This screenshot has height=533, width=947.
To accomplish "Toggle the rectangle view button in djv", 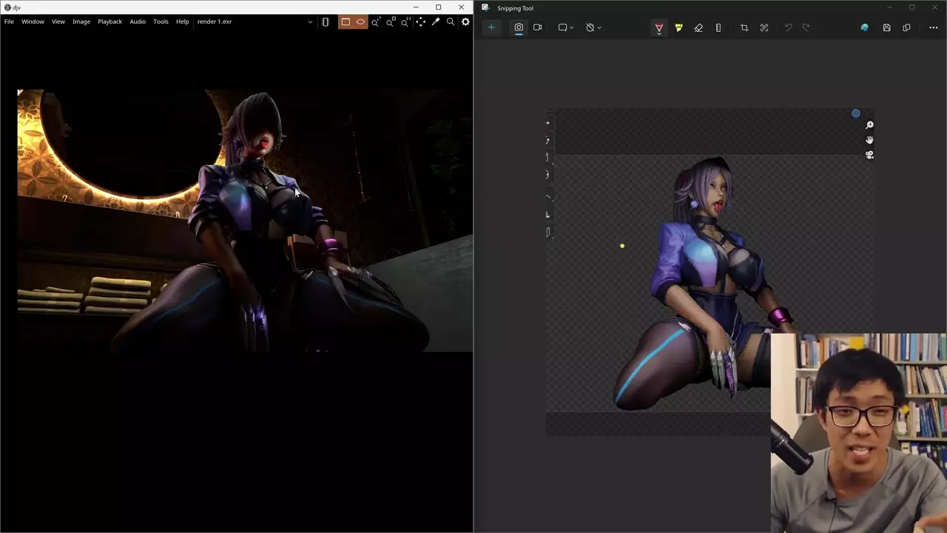I will 346,21.
